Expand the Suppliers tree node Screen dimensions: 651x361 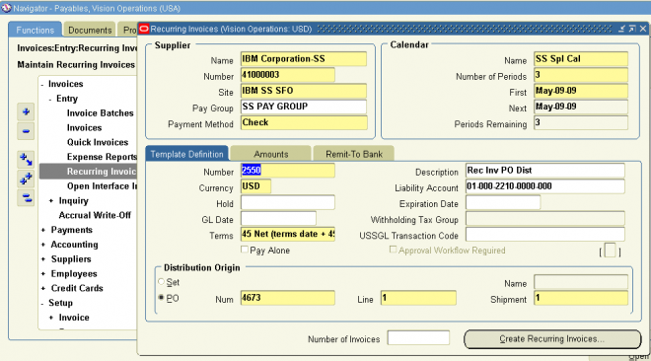point(43,259)
